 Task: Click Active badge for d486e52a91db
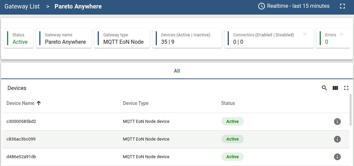(232, 156)
